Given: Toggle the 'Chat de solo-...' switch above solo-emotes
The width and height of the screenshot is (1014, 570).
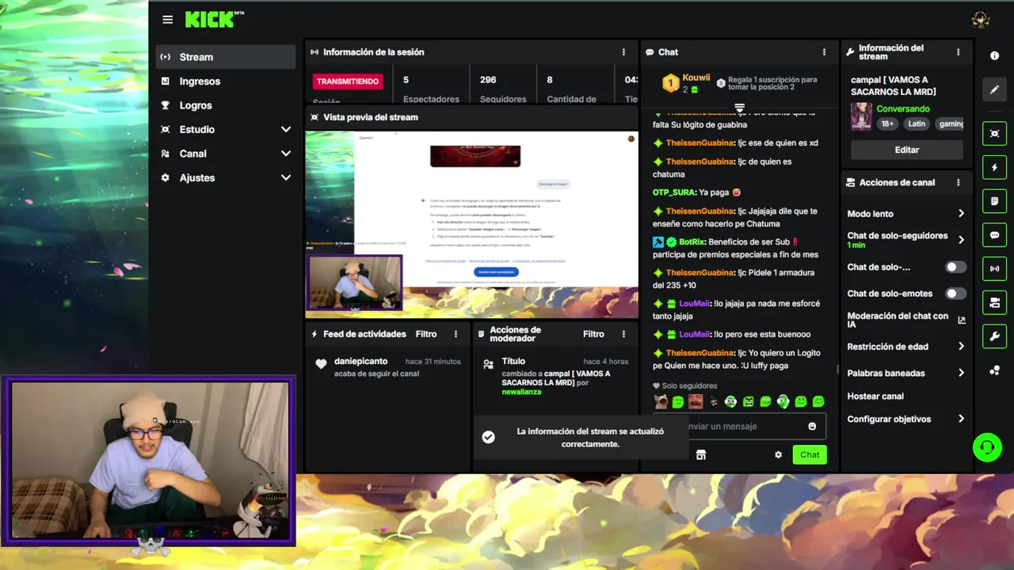Looking at the screenshot, I should (x=955, y=268).
